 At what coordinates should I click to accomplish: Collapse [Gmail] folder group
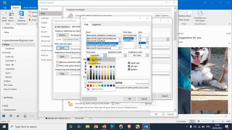[3, 53]
